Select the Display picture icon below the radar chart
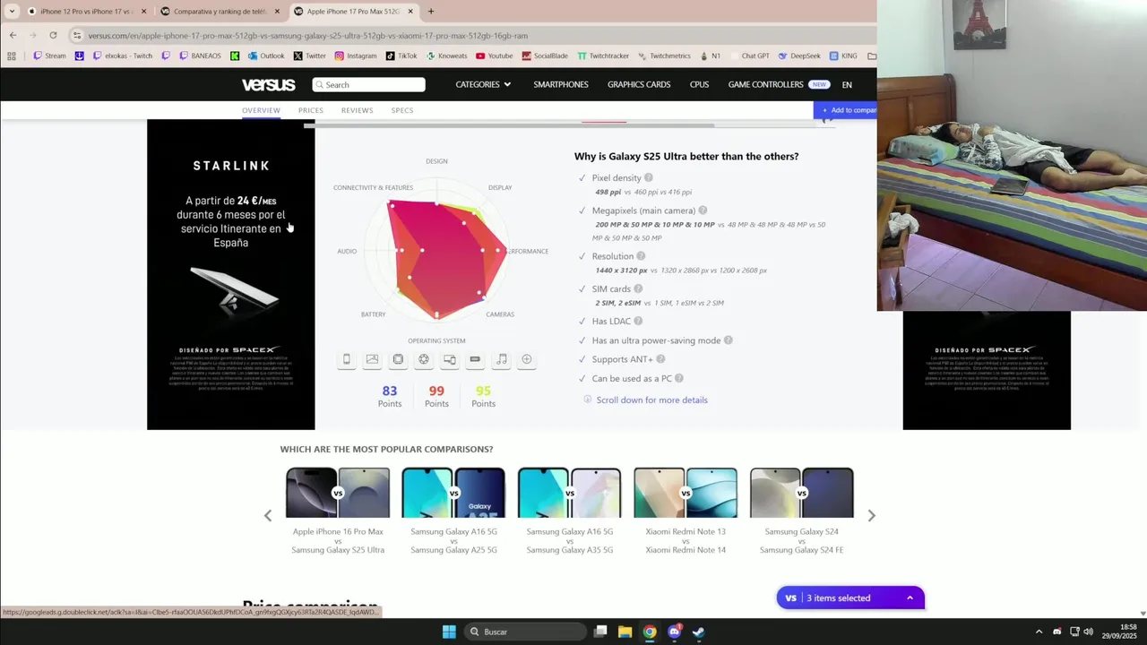Screen dimensions: 1147x645 (x=372, y=359)
